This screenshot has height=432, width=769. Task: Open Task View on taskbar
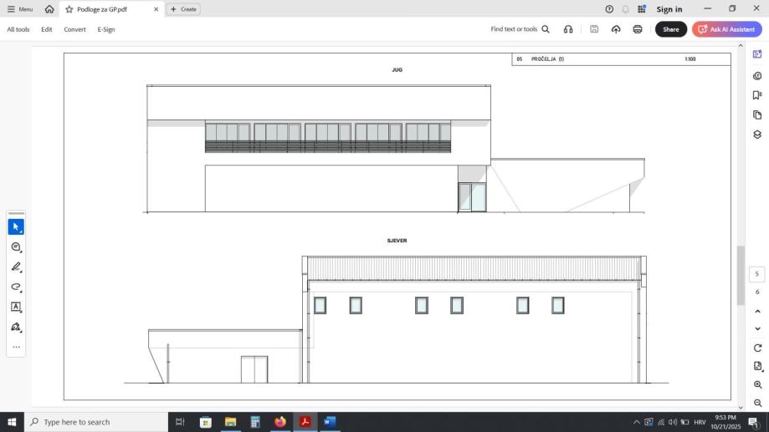point(180,422)
